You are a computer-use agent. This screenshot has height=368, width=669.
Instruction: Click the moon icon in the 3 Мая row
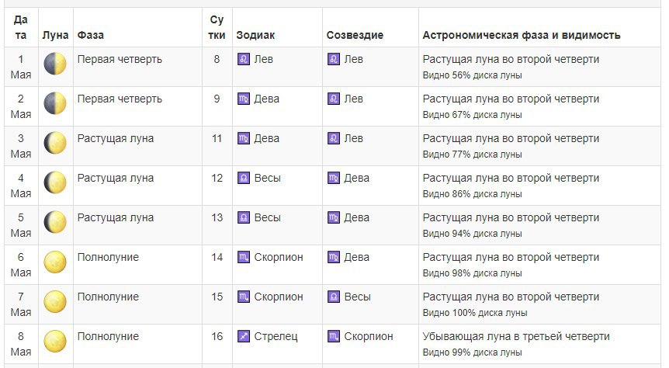tap(55, 143)
